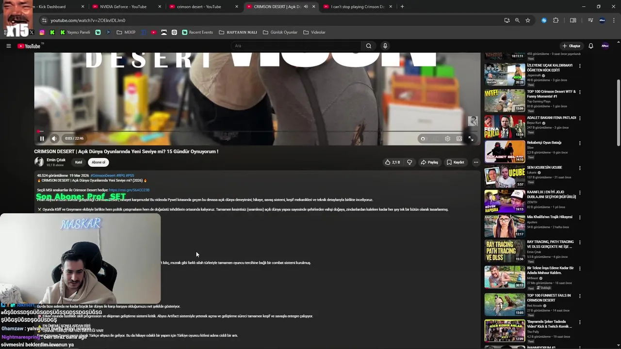The image size is (621, 349).
Task: Switch to crimson desert - YouTube tab
Action: click(204, 7)
